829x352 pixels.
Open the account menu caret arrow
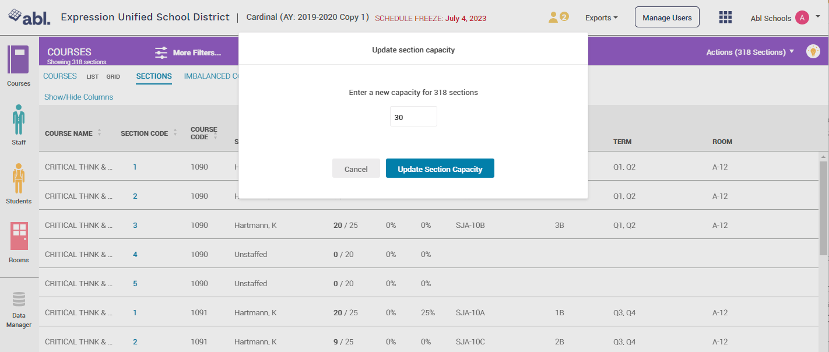coord(818,17)
